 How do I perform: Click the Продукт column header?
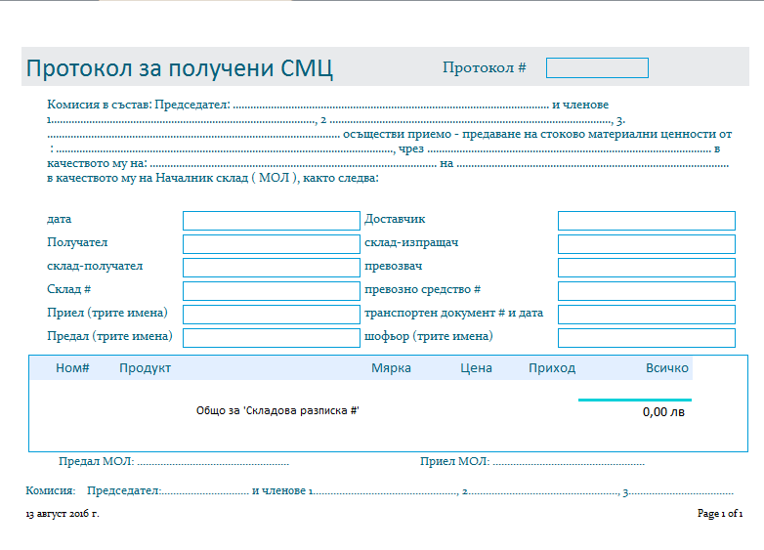click(x=146, y=367)
